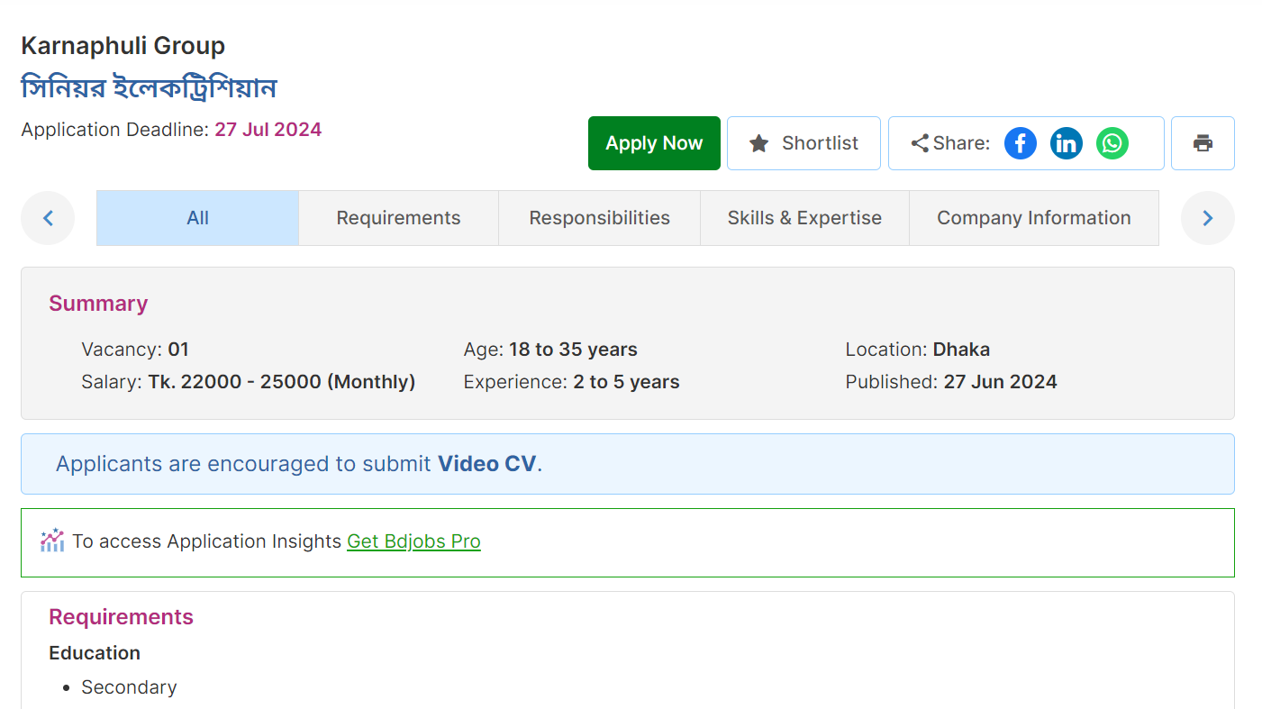Switch to the Requirements tab
Viewport: 1262px width, 709px height.
(x=398, y=218)
